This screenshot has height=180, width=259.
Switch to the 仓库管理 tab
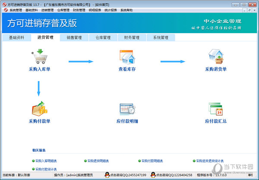pyautogui.click(x=103, y=38)
